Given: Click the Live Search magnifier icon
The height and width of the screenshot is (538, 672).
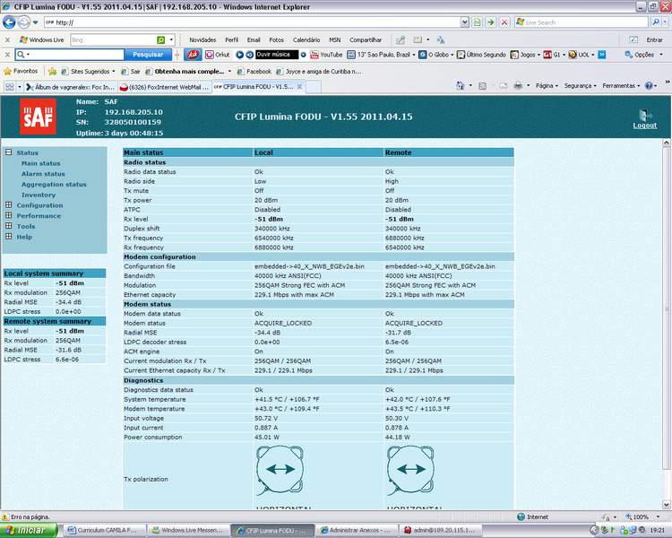Looking at the screenshot, I should point(655,22).
